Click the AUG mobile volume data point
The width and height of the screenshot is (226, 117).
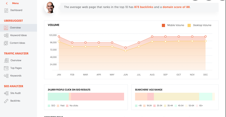click(152, 36)
